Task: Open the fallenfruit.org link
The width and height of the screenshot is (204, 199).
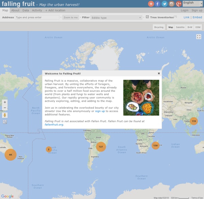Action: click(x=54, y=125)
